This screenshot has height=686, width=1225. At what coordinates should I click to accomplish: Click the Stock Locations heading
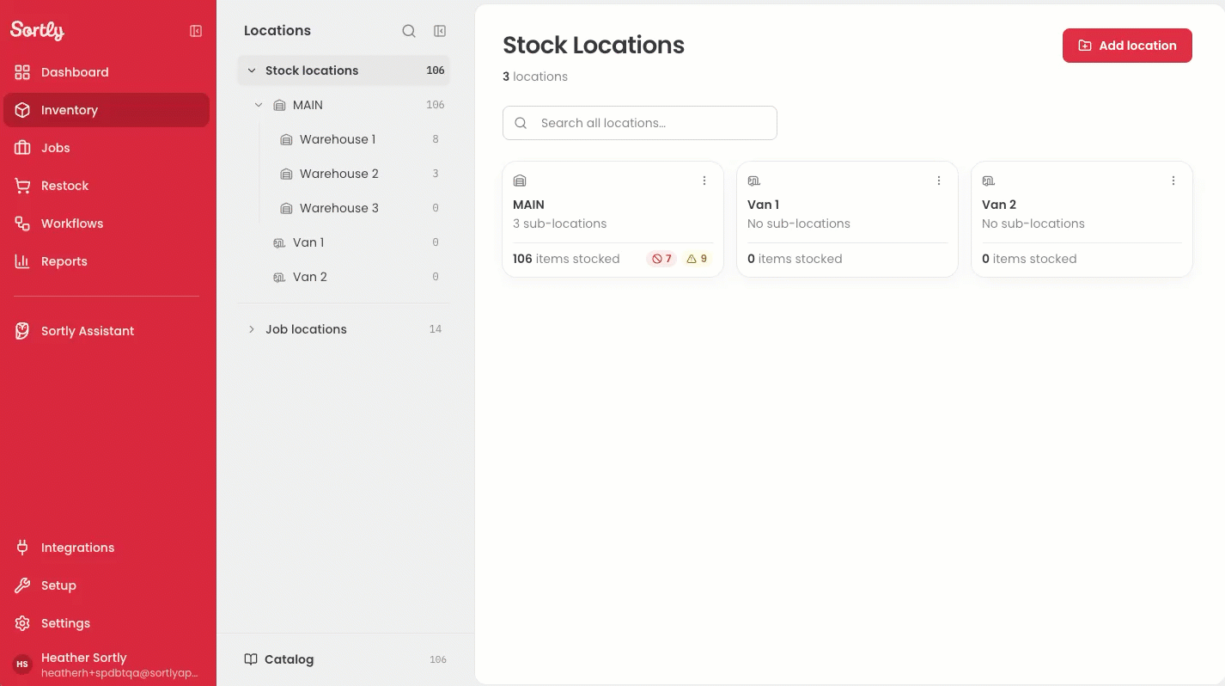[594, 45]
